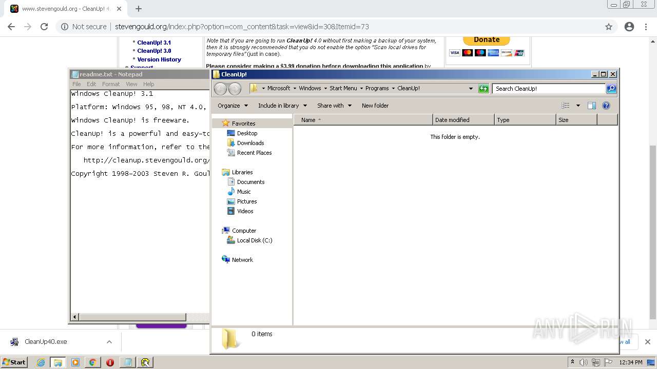657x369 pixels.
Task: Click the Not secure site info icon
Action: pyautogui.click(x=65, y=27)
